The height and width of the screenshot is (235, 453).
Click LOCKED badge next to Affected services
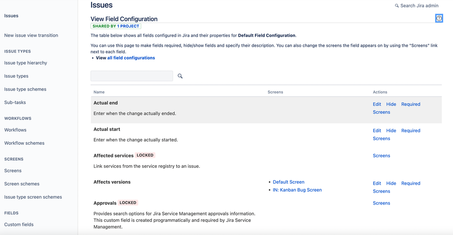click(x=145, y=155)
